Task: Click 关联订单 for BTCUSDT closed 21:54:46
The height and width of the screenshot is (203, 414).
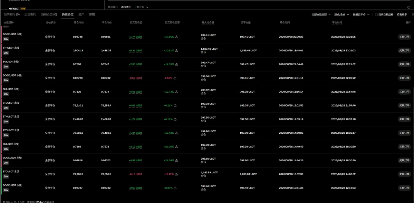Action: coord(404,105)
